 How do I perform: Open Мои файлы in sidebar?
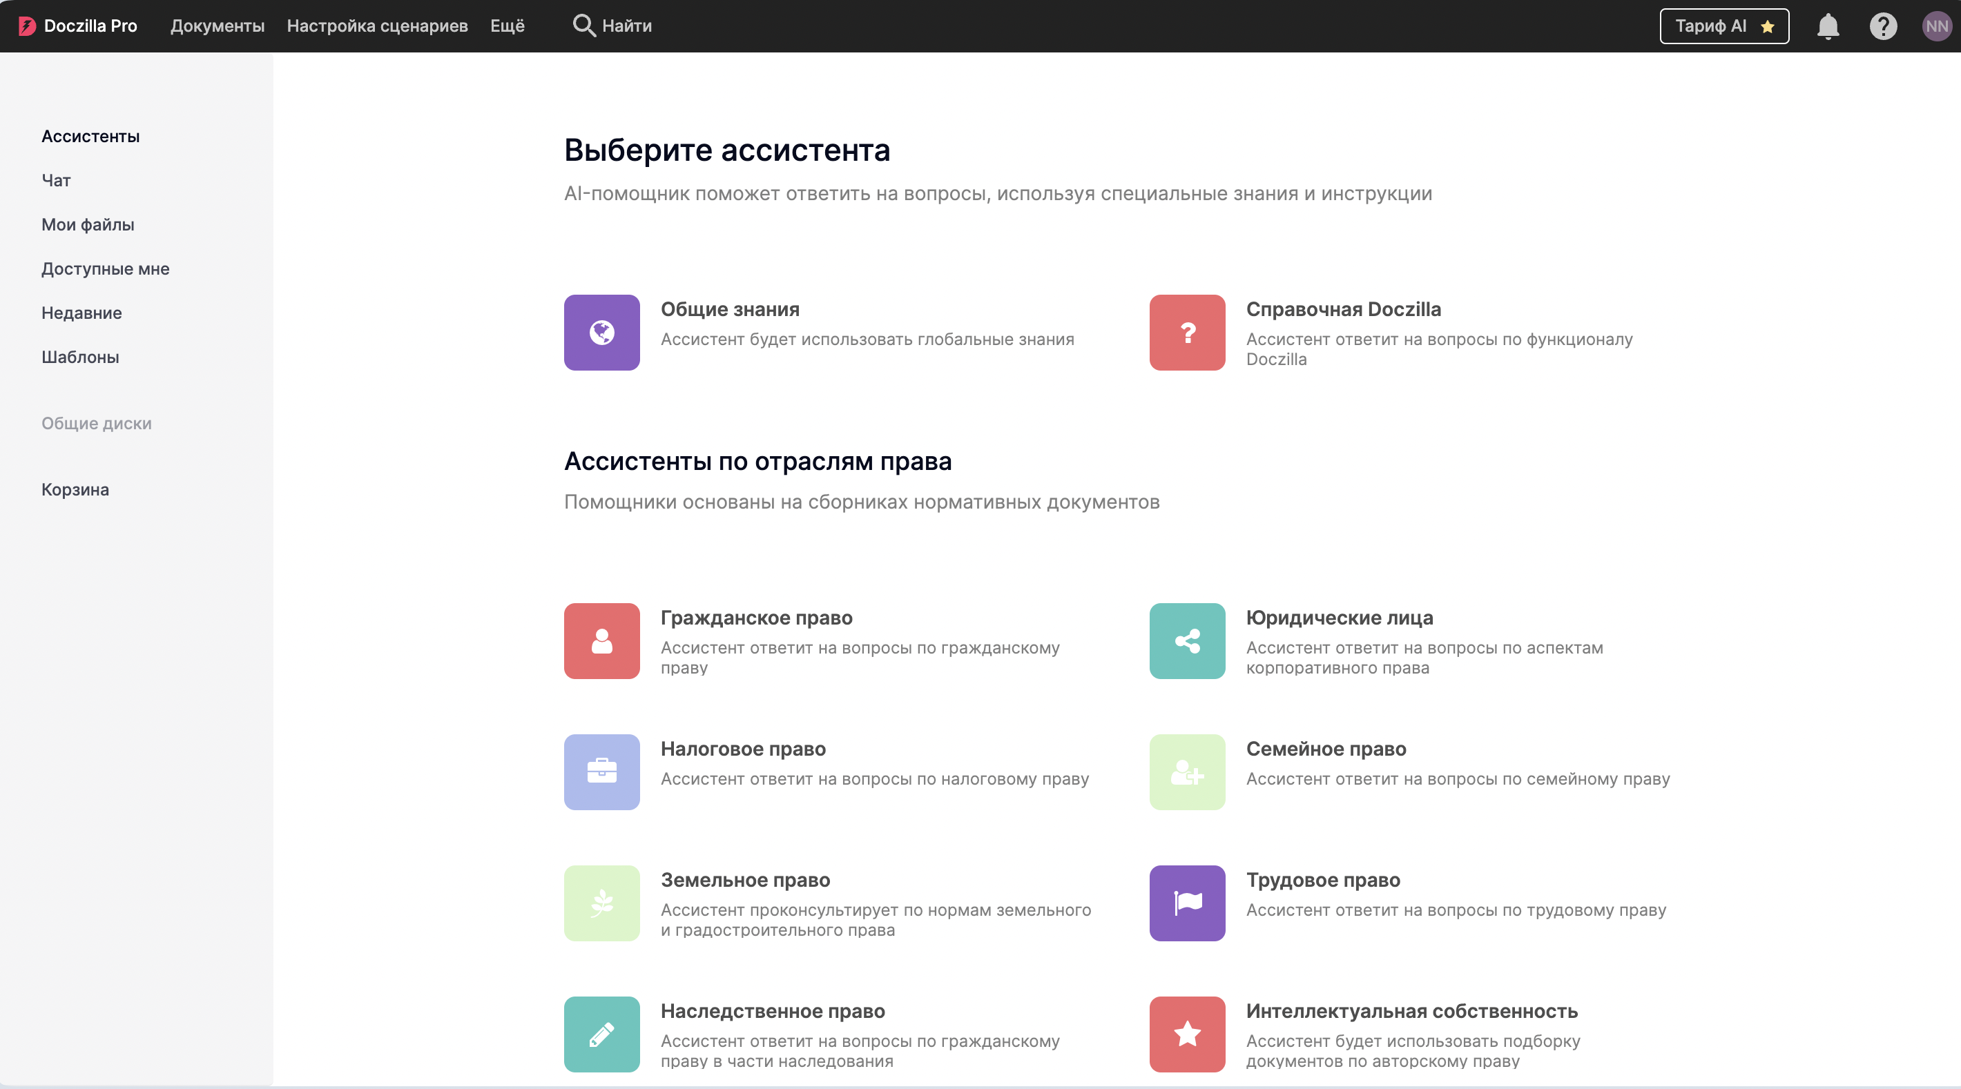pyautogui.click(x=88, y=224)
